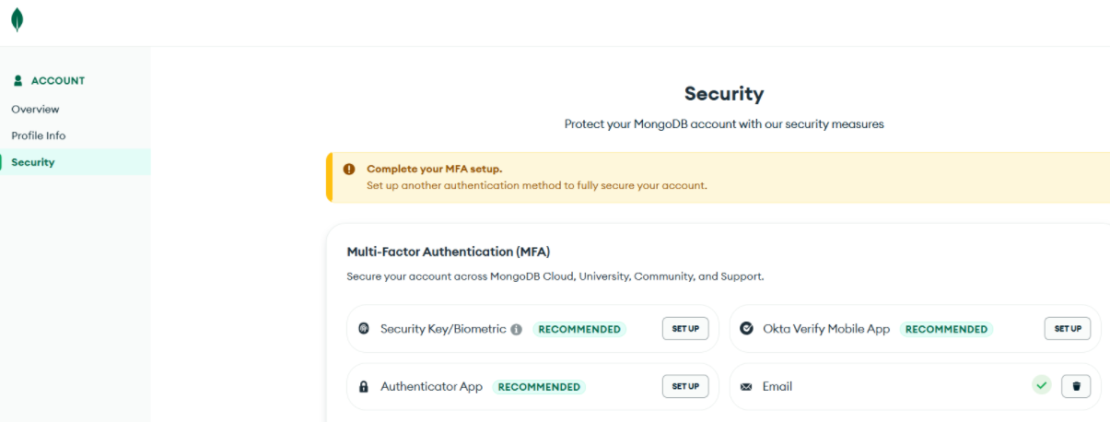Click the RECOMMENDED badge beside Authenticator App
This screenshot has height=422, width=1110.
(x=539, y=387)
